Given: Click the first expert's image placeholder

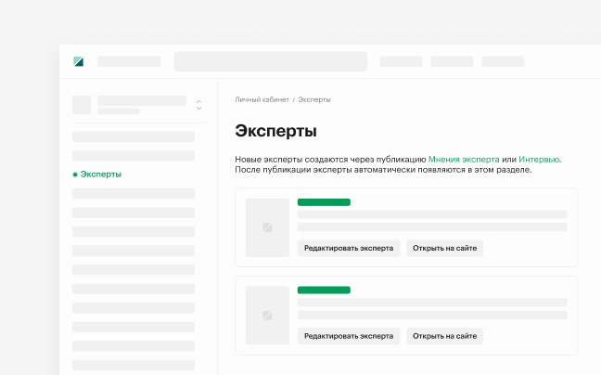Looking at the screenshot, I should pos(267,227).
